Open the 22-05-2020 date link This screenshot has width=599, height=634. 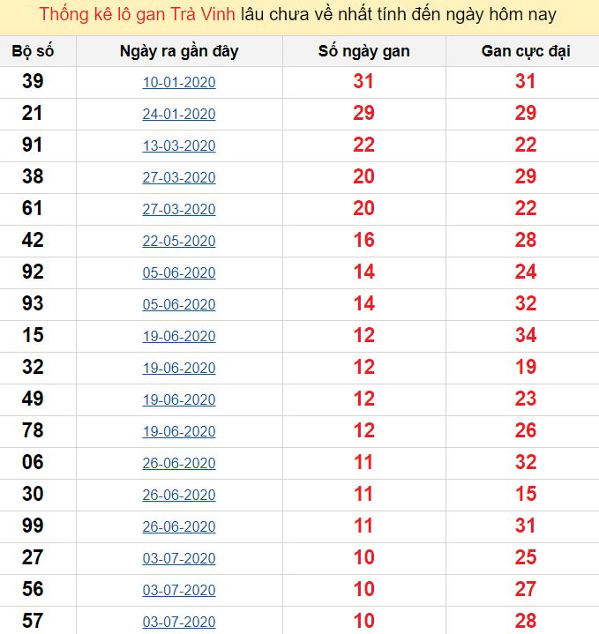(179, 241)
